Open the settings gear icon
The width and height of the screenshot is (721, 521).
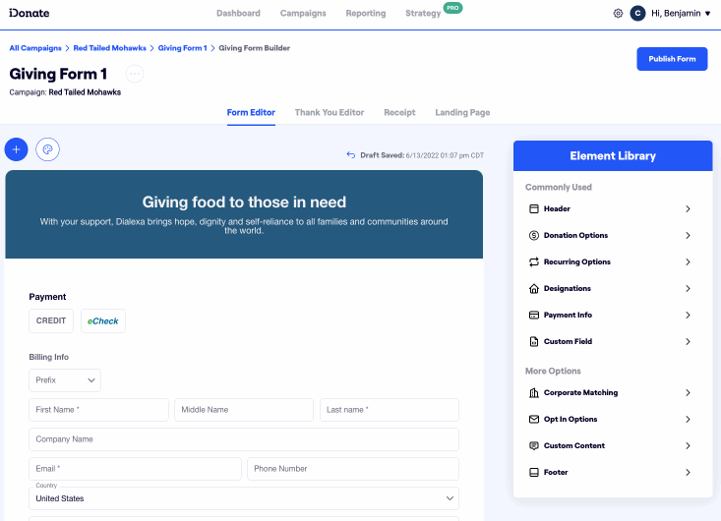tap(618, 14)
